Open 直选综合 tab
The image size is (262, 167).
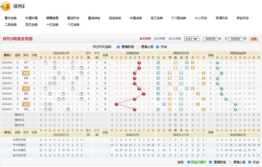94,18
